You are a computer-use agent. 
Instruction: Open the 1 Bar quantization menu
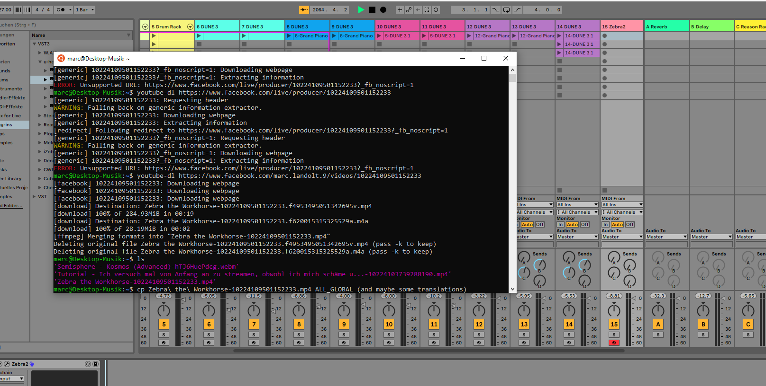[85, 9]
